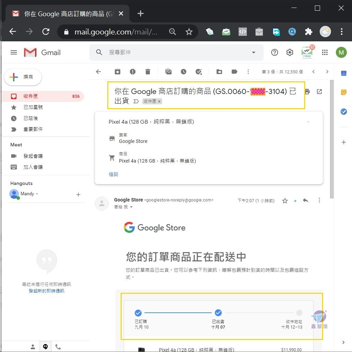The image size is (352, 352).
Task: Close the Gmail browser tab
Action: (x=121, y=13)
